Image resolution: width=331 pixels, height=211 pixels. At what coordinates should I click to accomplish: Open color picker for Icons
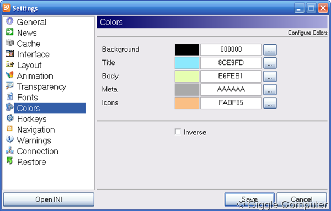(x=270, y=103)
